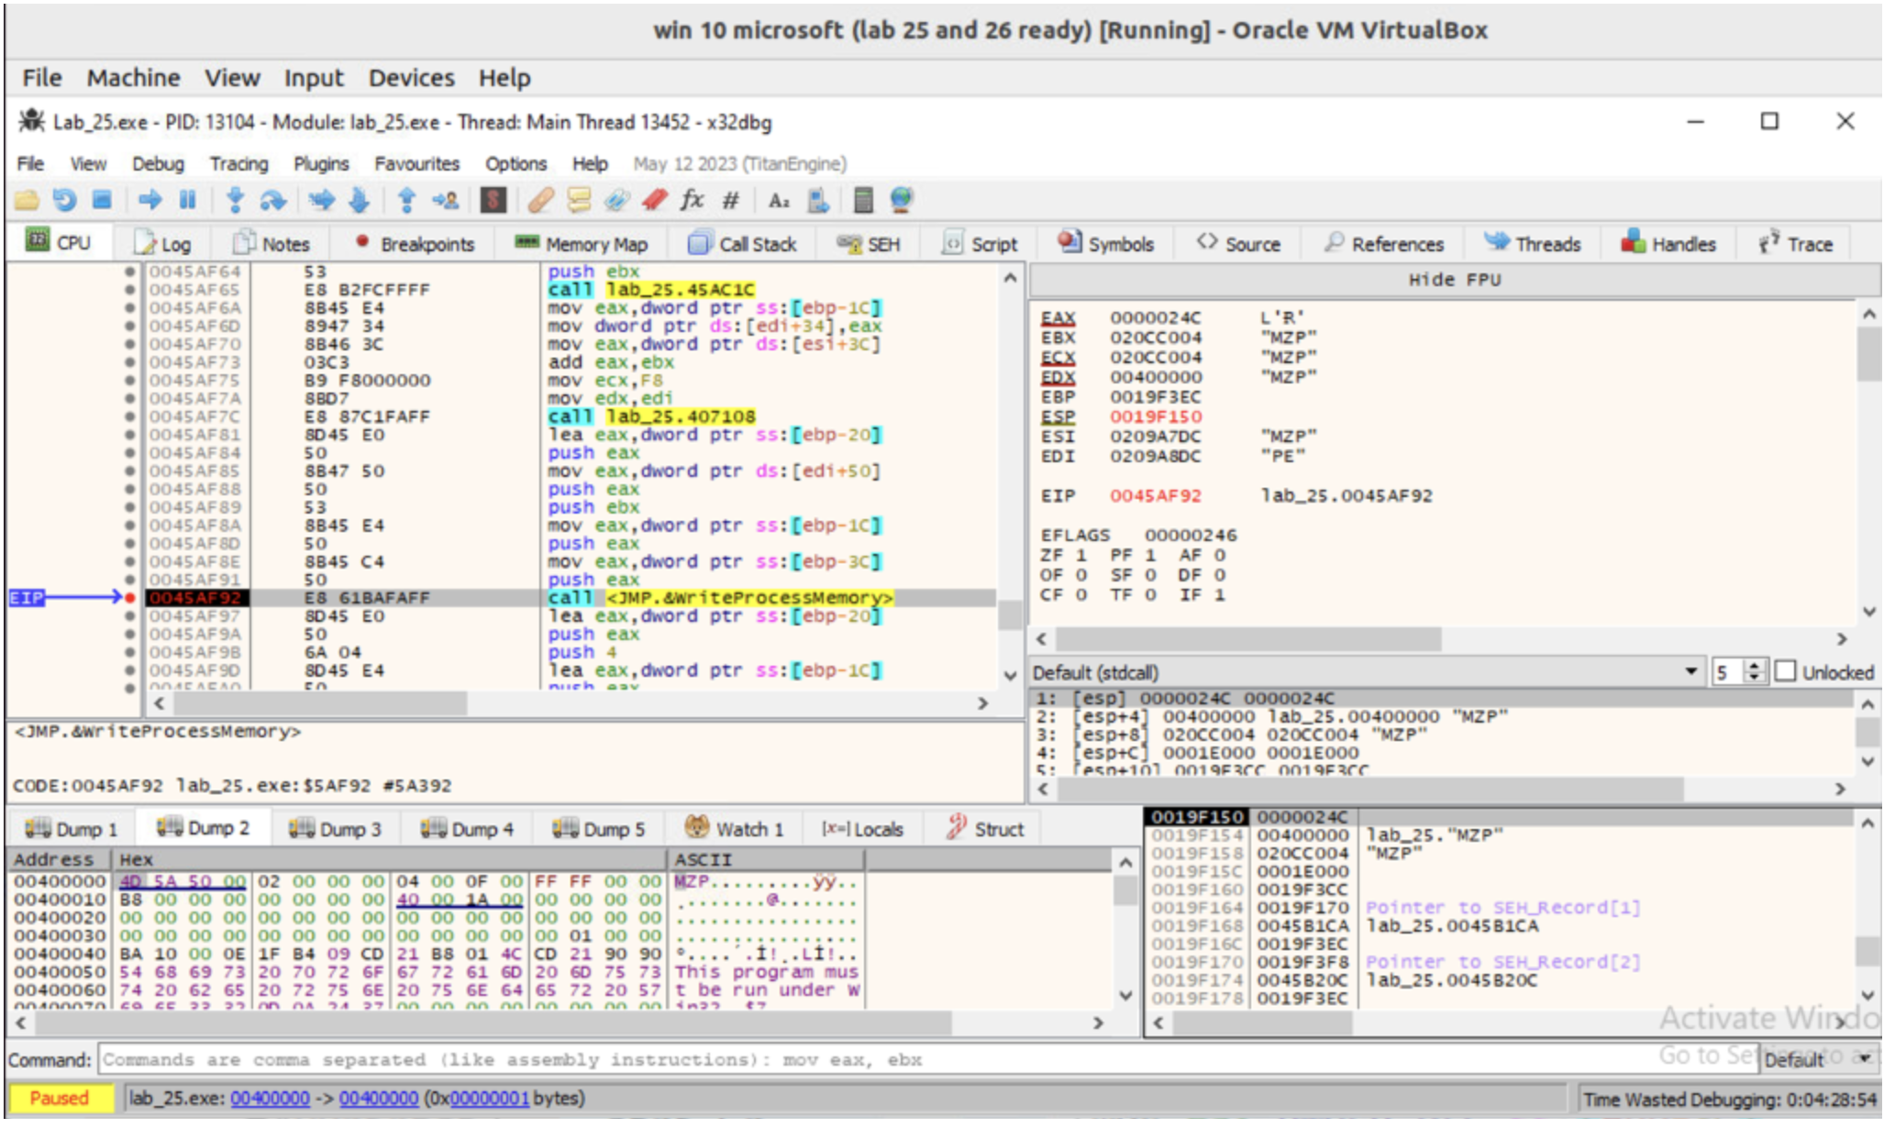Viewport: 1884px width, 1128px height.
Task: Step into using the toolbar icon
Action: point(235,200)
